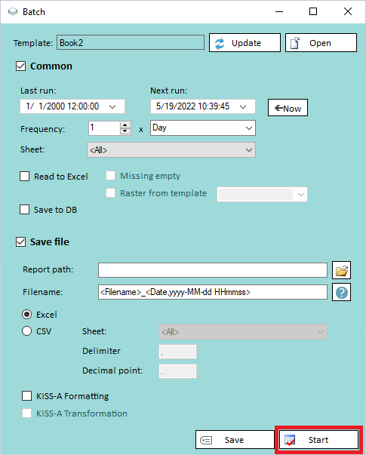
Task: Click the Batch window title icon
Action: click(x=13, y=12)
